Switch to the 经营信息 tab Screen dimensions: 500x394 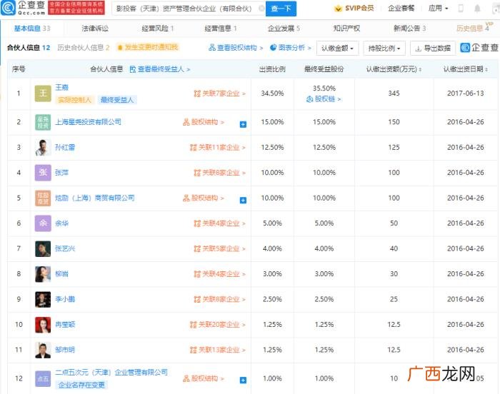[221, 29]
